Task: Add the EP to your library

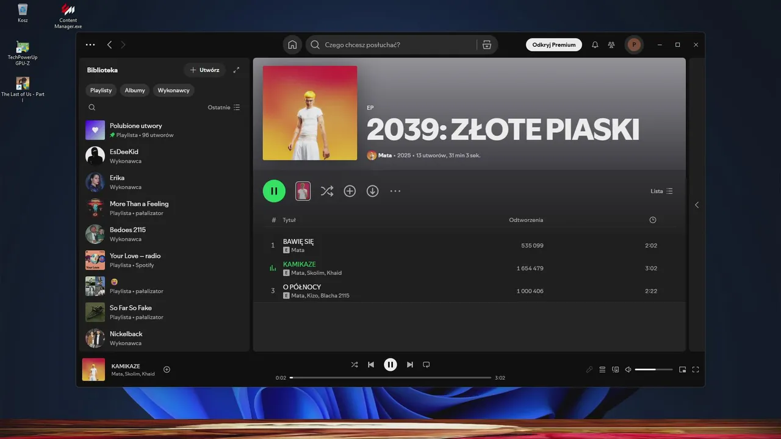Action: pyautogui.click(x=350, y=191)
